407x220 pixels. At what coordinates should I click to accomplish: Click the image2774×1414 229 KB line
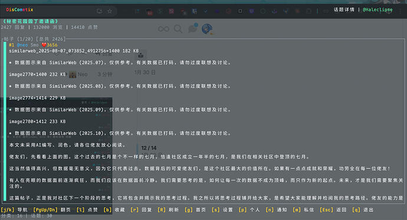37,98
